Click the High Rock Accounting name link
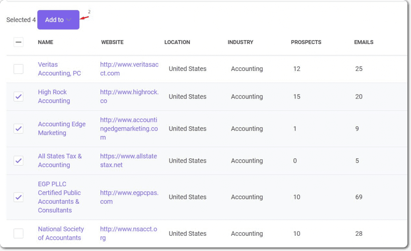411x251 pixels. 54,96
